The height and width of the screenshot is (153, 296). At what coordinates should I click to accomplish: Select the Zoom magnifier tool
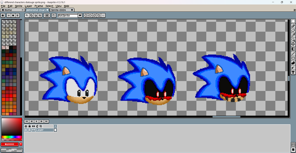(x=293, y=40)
